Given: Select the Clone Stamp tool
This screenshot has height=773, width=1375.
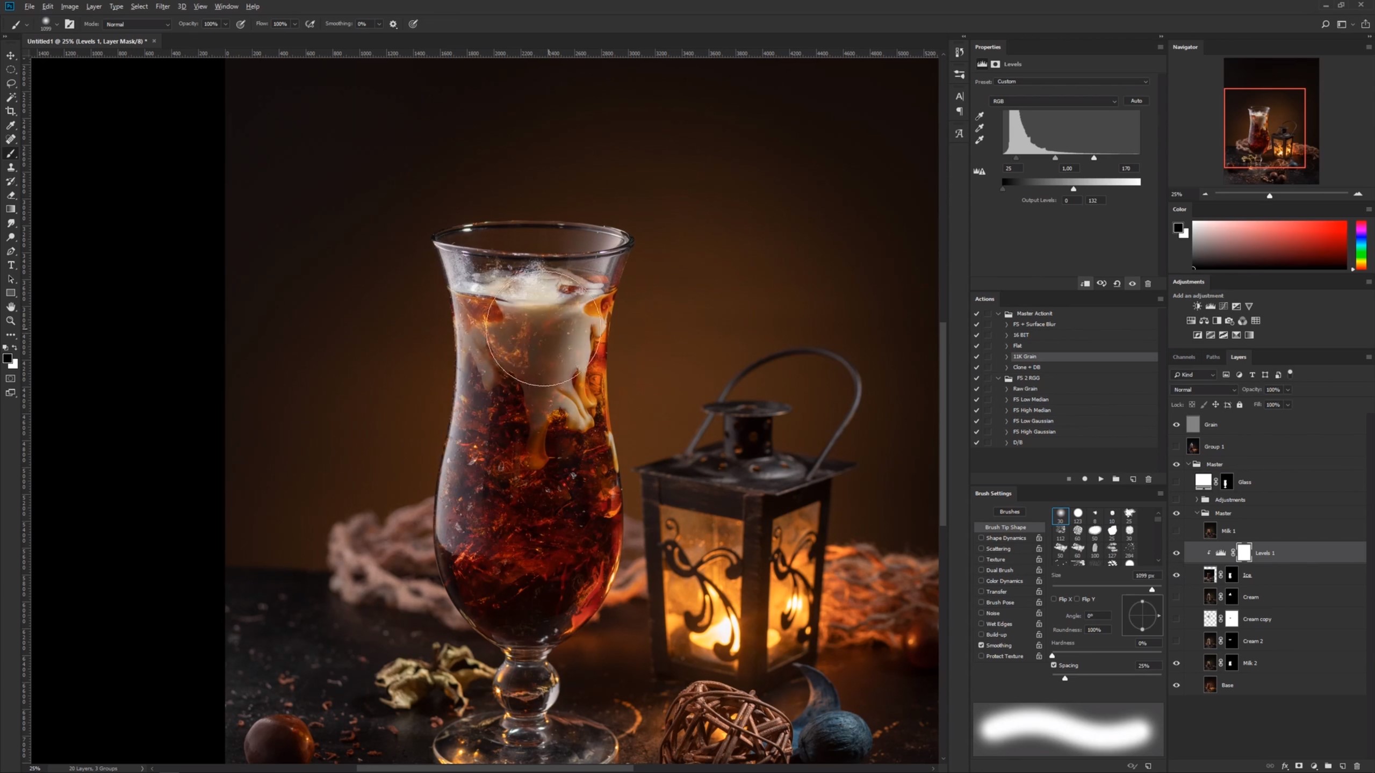Looking at the screenshot, I should coord(10,167).
